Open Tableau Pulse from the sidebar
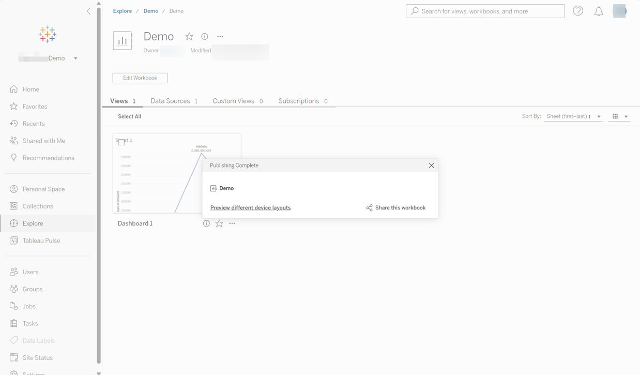 (x=40, y=240)
